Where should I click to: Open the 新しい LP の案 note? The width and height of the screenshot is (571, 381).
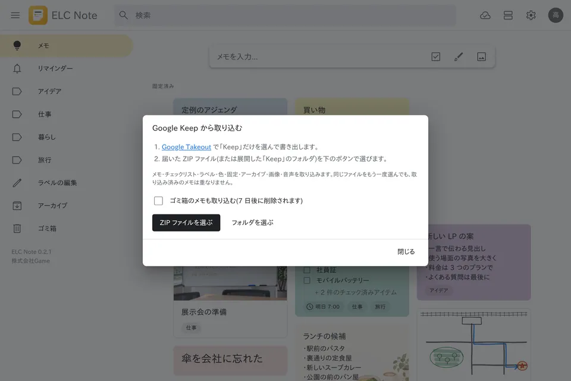[x=479, y=263]
